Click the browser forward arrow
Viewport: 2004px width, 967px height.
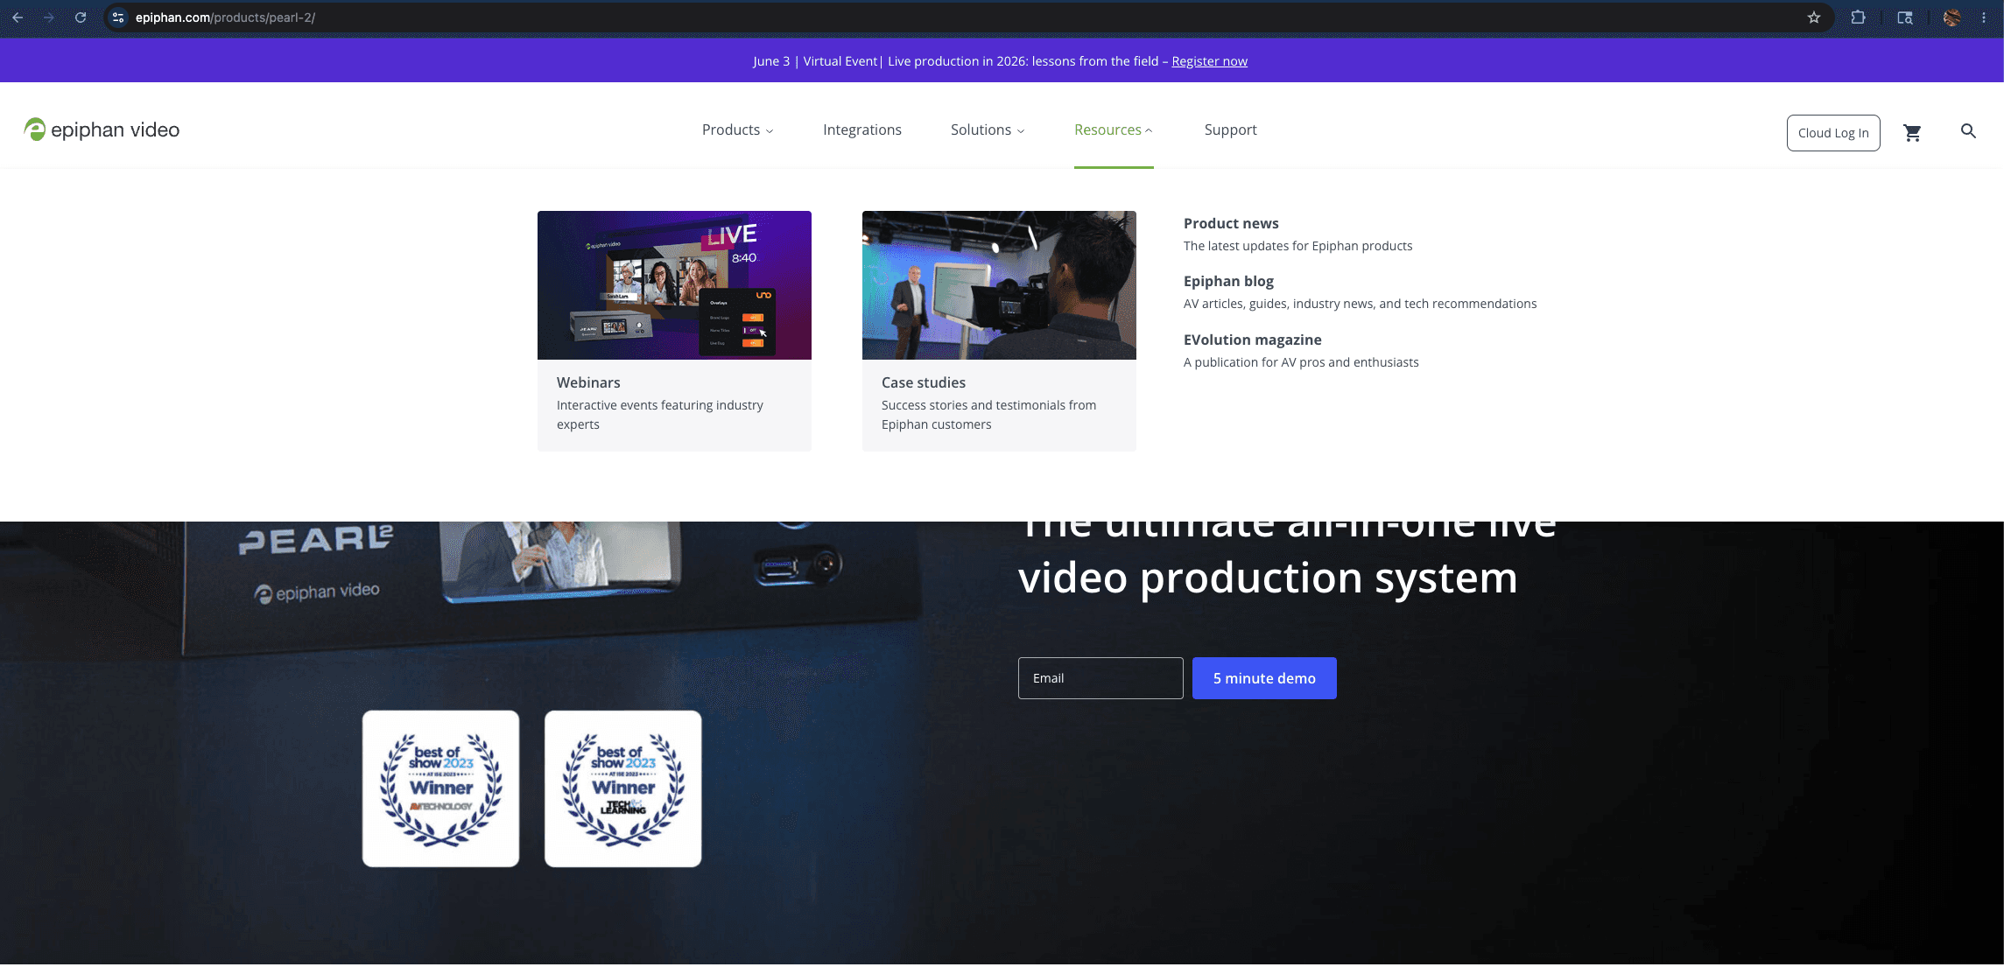point(49,18)
